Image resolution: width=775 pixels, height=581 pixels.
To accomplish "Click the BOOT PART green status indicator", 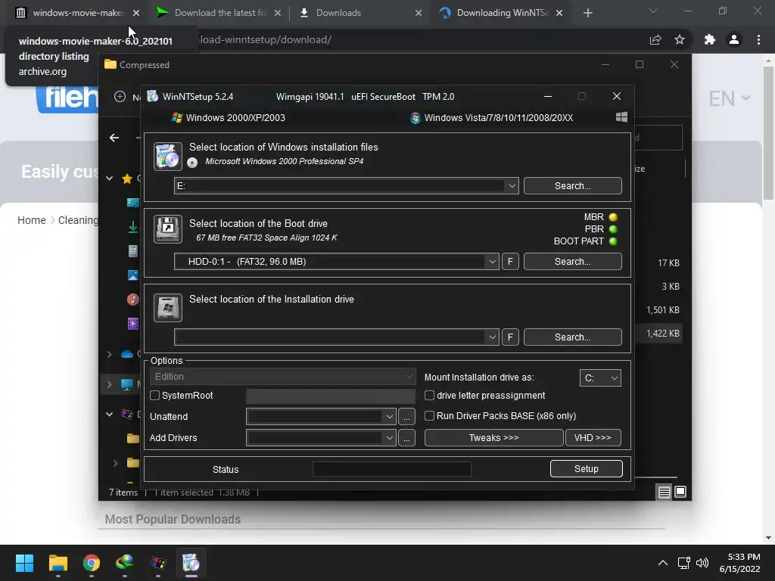I will click(x=613, y=241).
